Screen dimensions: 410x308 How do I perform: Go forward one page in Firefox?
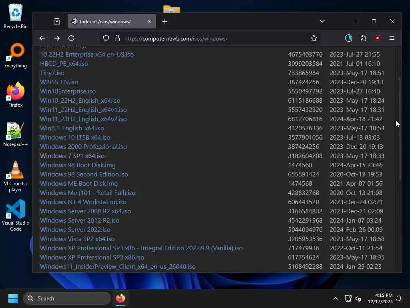point(57,38)
